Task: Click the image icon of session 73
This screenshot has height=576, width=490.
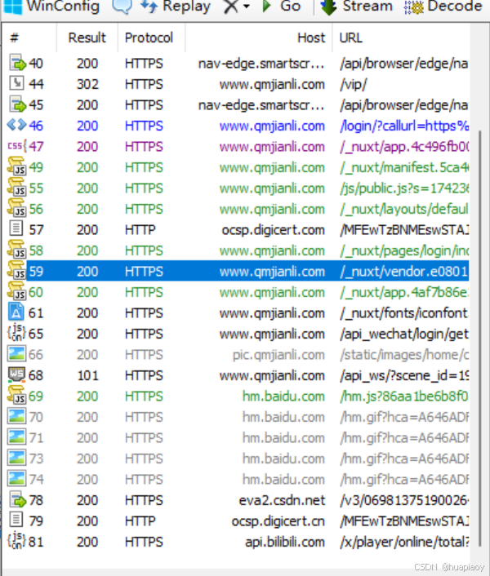Action: click(x=16, y=458)
